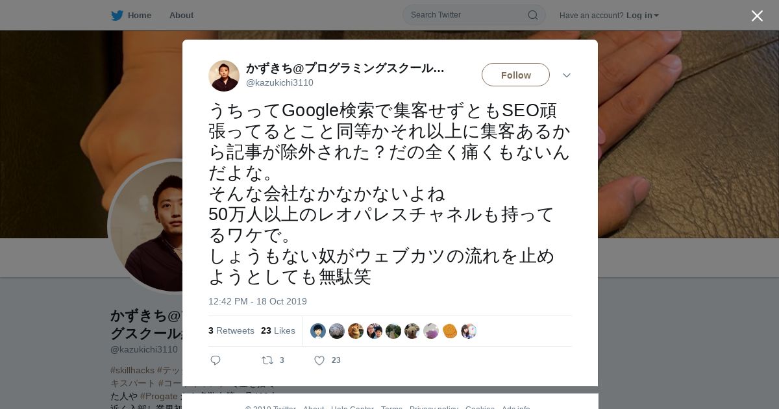Click the last liker avatar in row
779x409 pixels.
tap(469, 331)
